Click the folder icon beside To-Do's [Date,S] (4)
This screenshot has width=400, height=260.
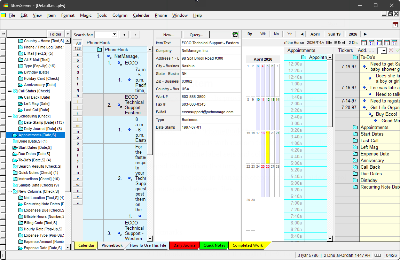click(x=15, y=160)
